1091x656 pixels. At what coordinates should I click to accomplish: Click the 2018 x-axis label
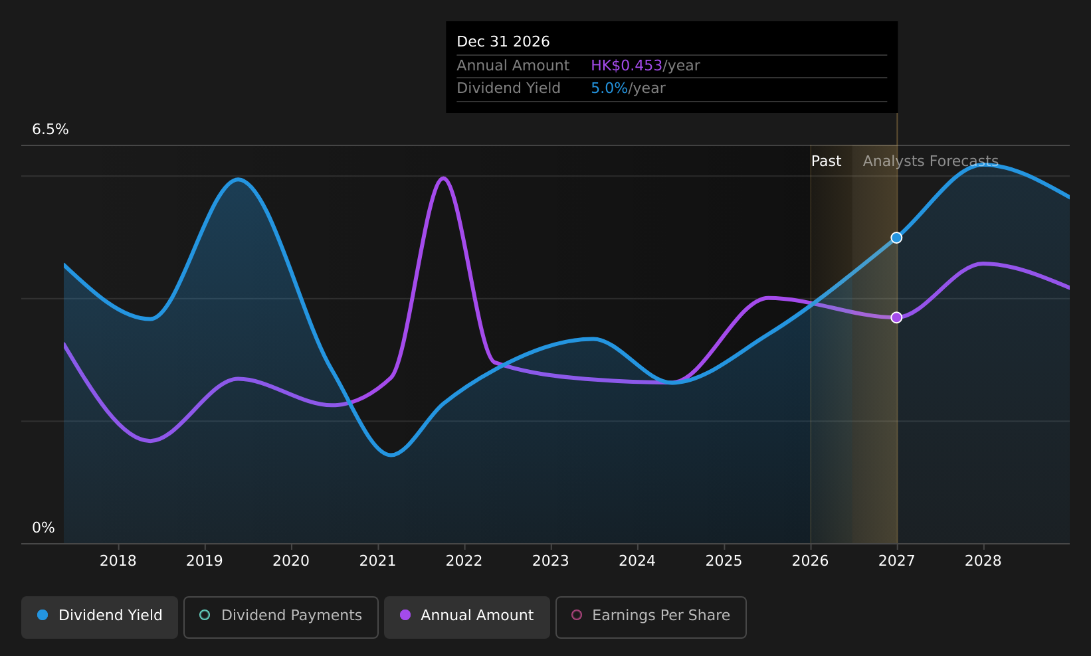[118, 561]
